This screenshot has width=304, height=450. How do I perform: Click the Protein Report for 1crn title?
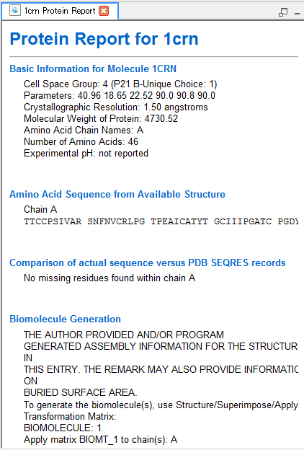click(104, 39)
